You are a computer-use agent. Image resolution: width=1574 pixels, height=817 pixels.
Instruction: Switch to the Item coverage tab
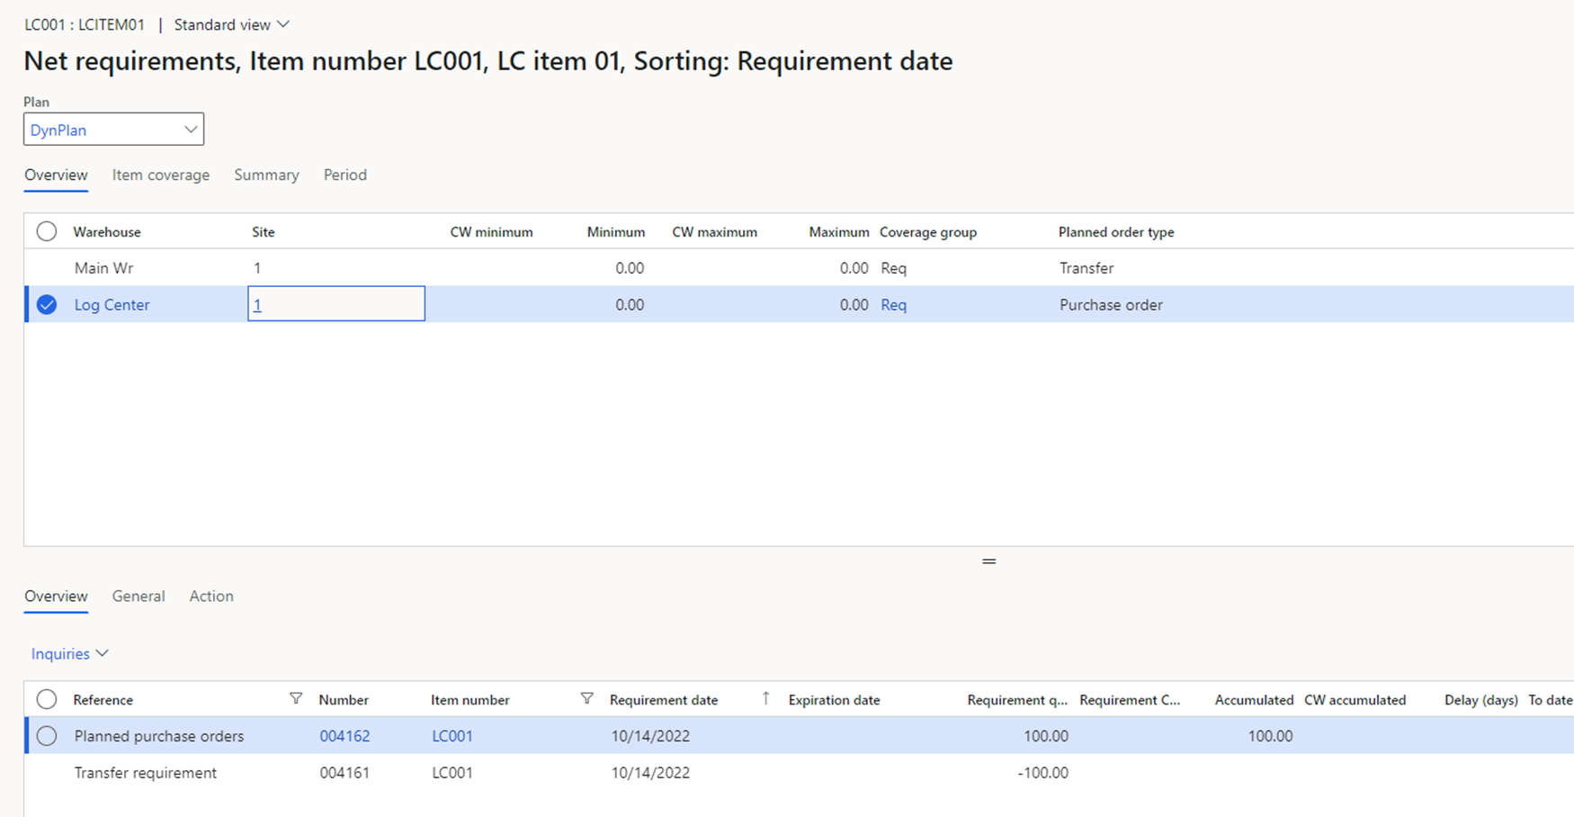point(160,175)
